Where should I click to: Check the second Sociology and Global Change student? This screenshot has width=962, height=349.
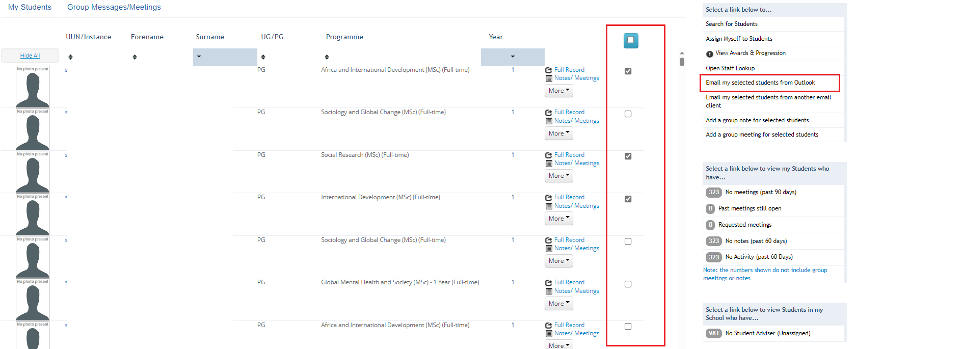click(x=628, y=241)
